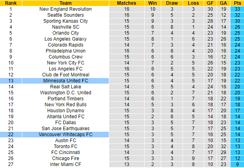The image size is (244, 168).
Task: Sort by the Loss column header
Action: click(193, 3)
